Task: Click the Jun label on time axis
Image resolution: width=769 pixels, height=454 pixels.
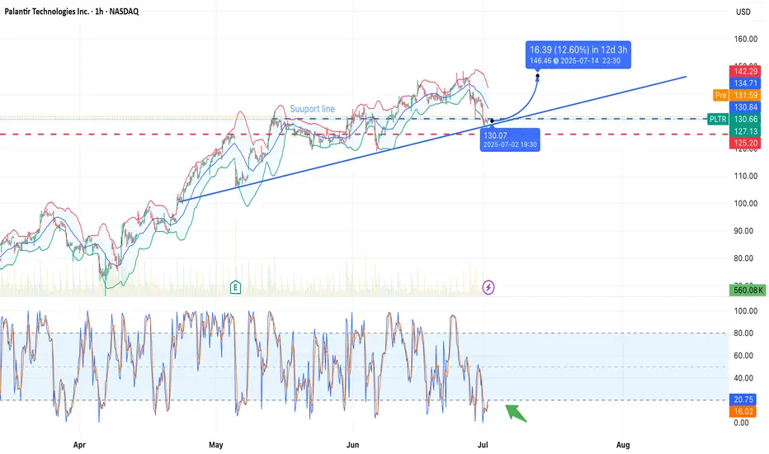Action: click(352, 445)
